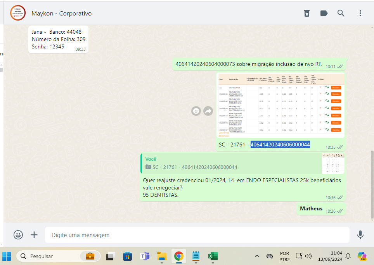Screen dimensions: 374x265
Task: Open Notepad from taskbar
Action: [x=196, y=256]
